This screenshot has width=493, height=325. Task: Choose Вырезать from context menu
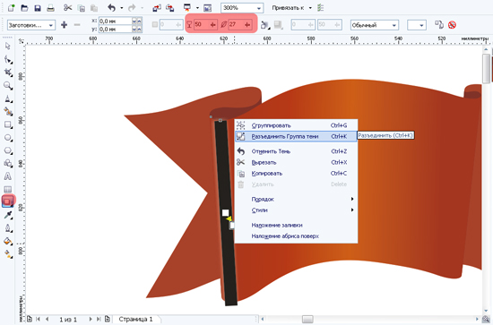pos(296,162)
